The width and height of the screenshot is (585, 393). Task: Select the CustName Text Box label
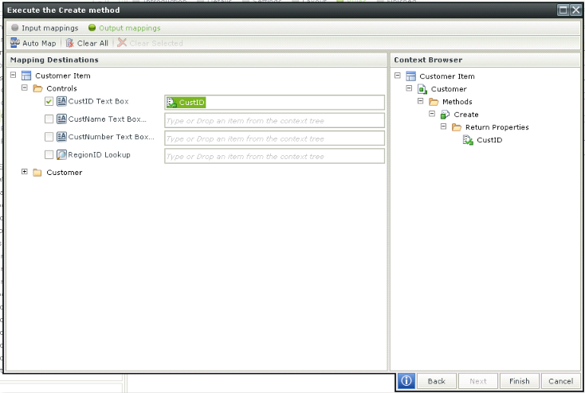(x=107, y=119)
